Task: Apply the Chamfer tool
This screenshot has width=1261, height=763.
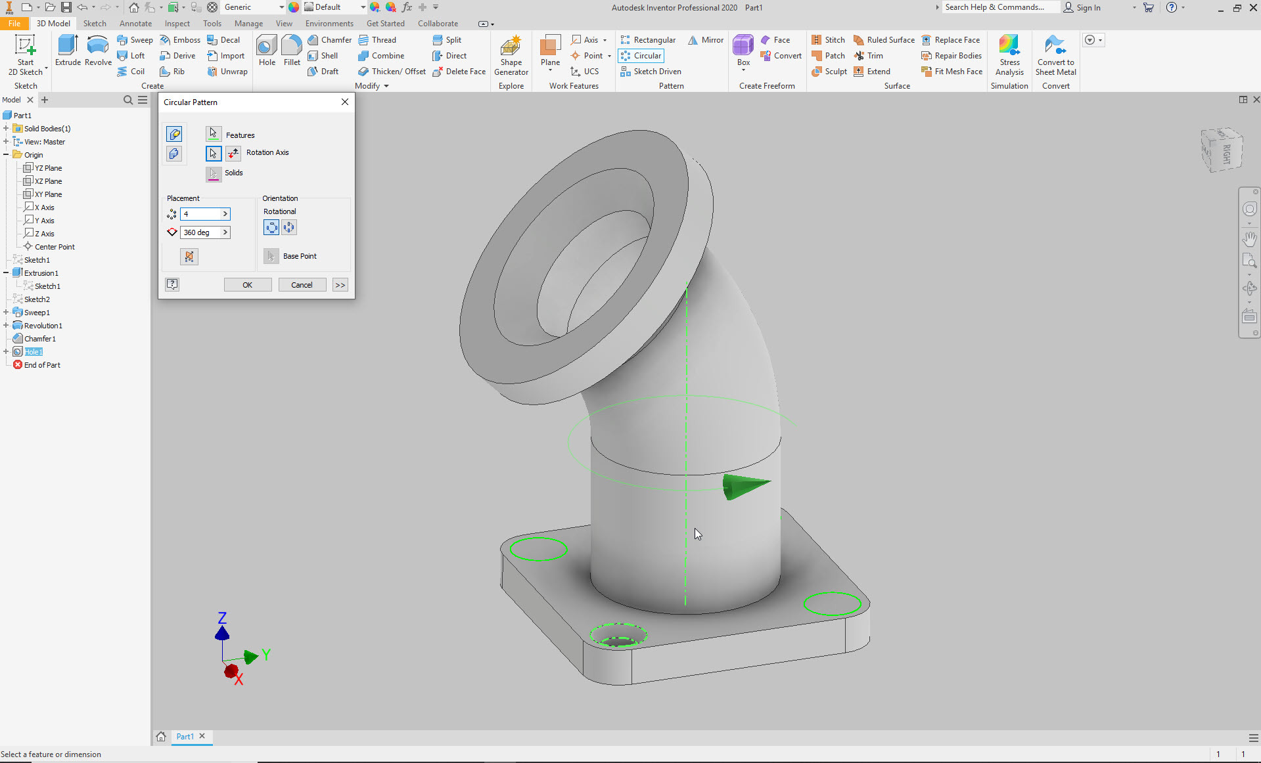Action: [329, 40]
